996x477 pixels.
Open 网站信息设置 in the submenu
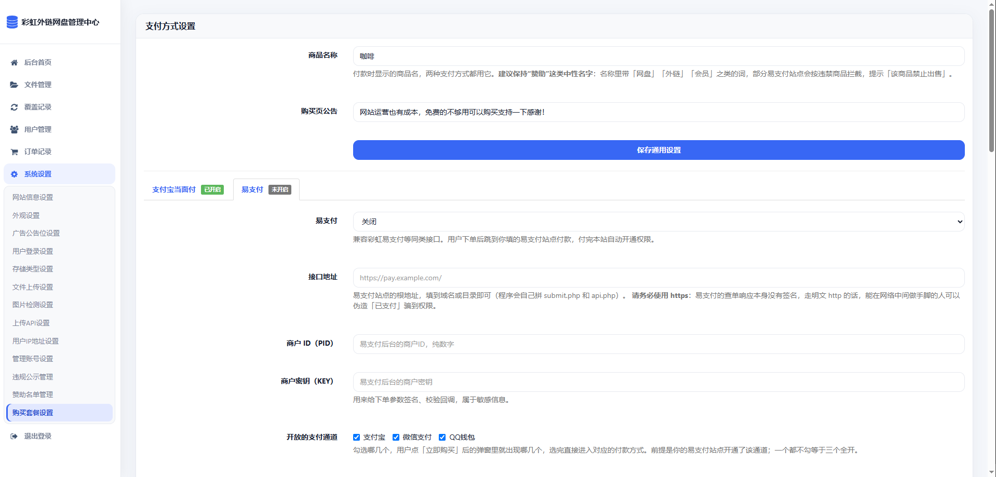click(x=33, y=197)
